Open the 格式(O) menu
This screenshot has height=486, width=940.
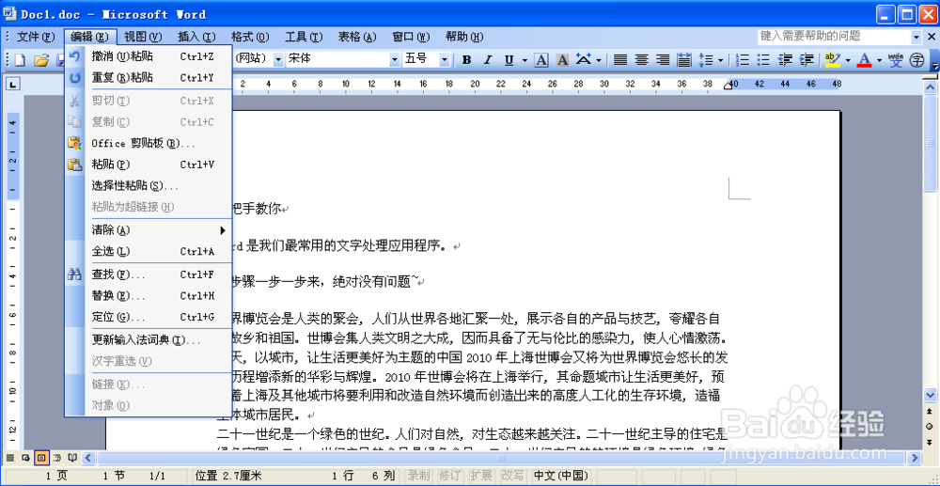coord(250,37)
